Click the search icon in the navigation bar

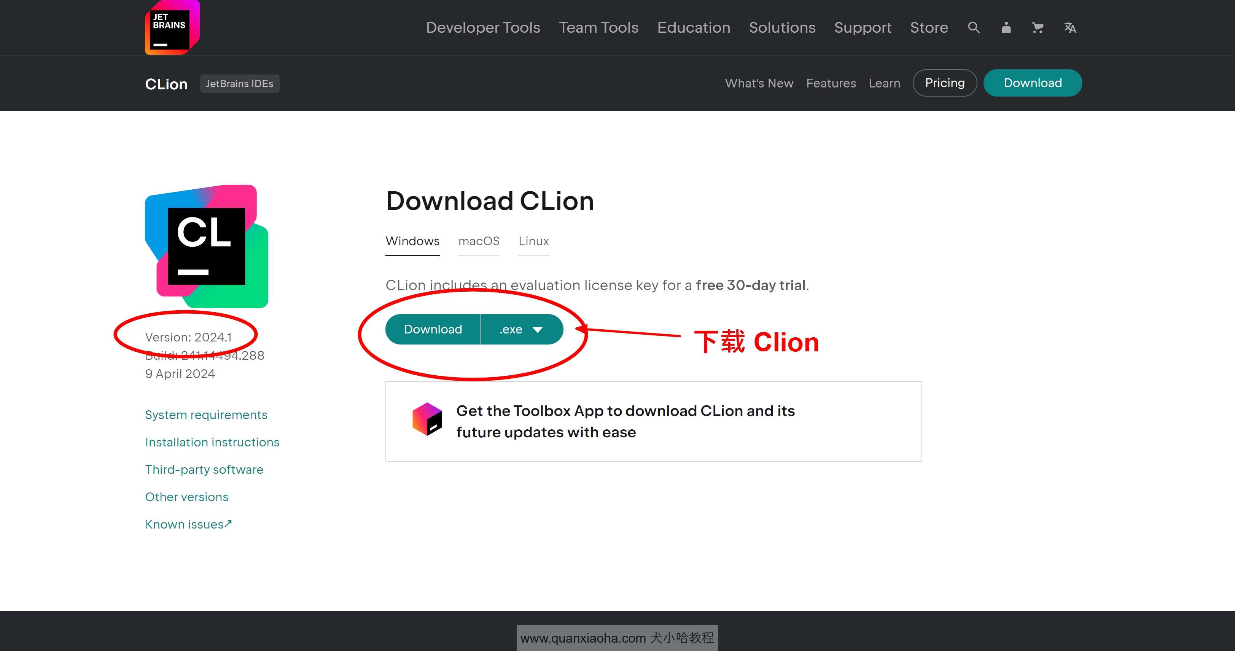(974, 28)
